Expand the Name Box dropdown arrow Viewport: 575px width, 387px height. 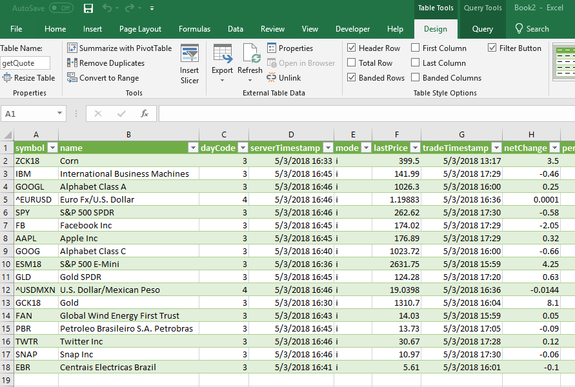click(x=59, y=114)
